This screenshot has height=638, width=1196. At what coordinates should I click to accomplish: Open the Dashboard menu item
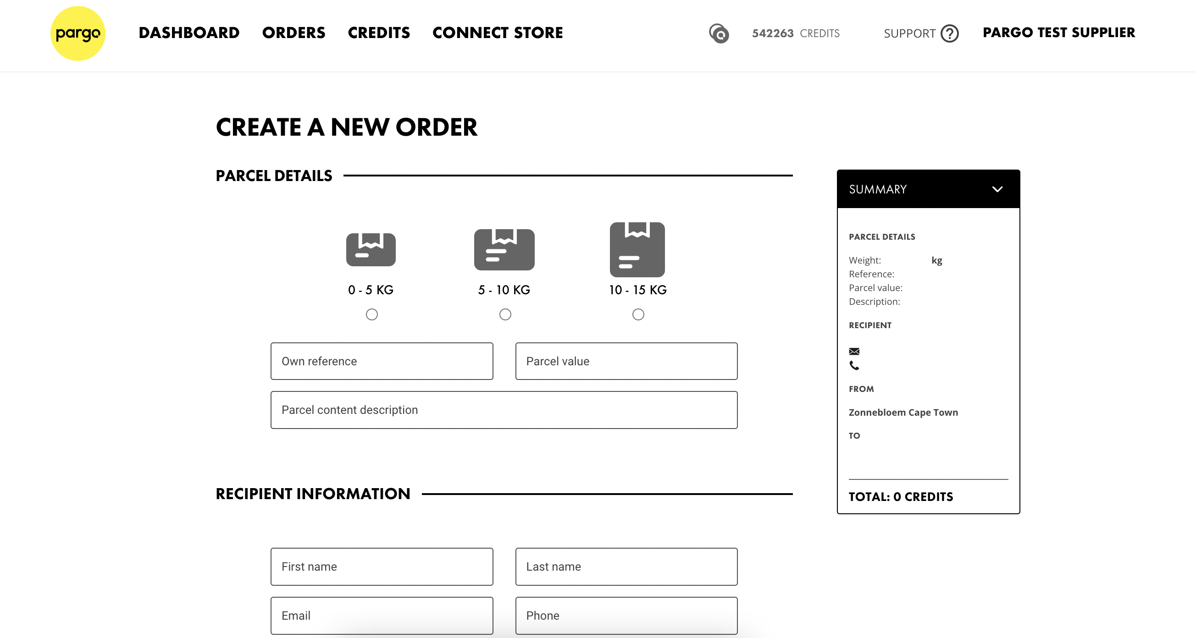point(189,33)
